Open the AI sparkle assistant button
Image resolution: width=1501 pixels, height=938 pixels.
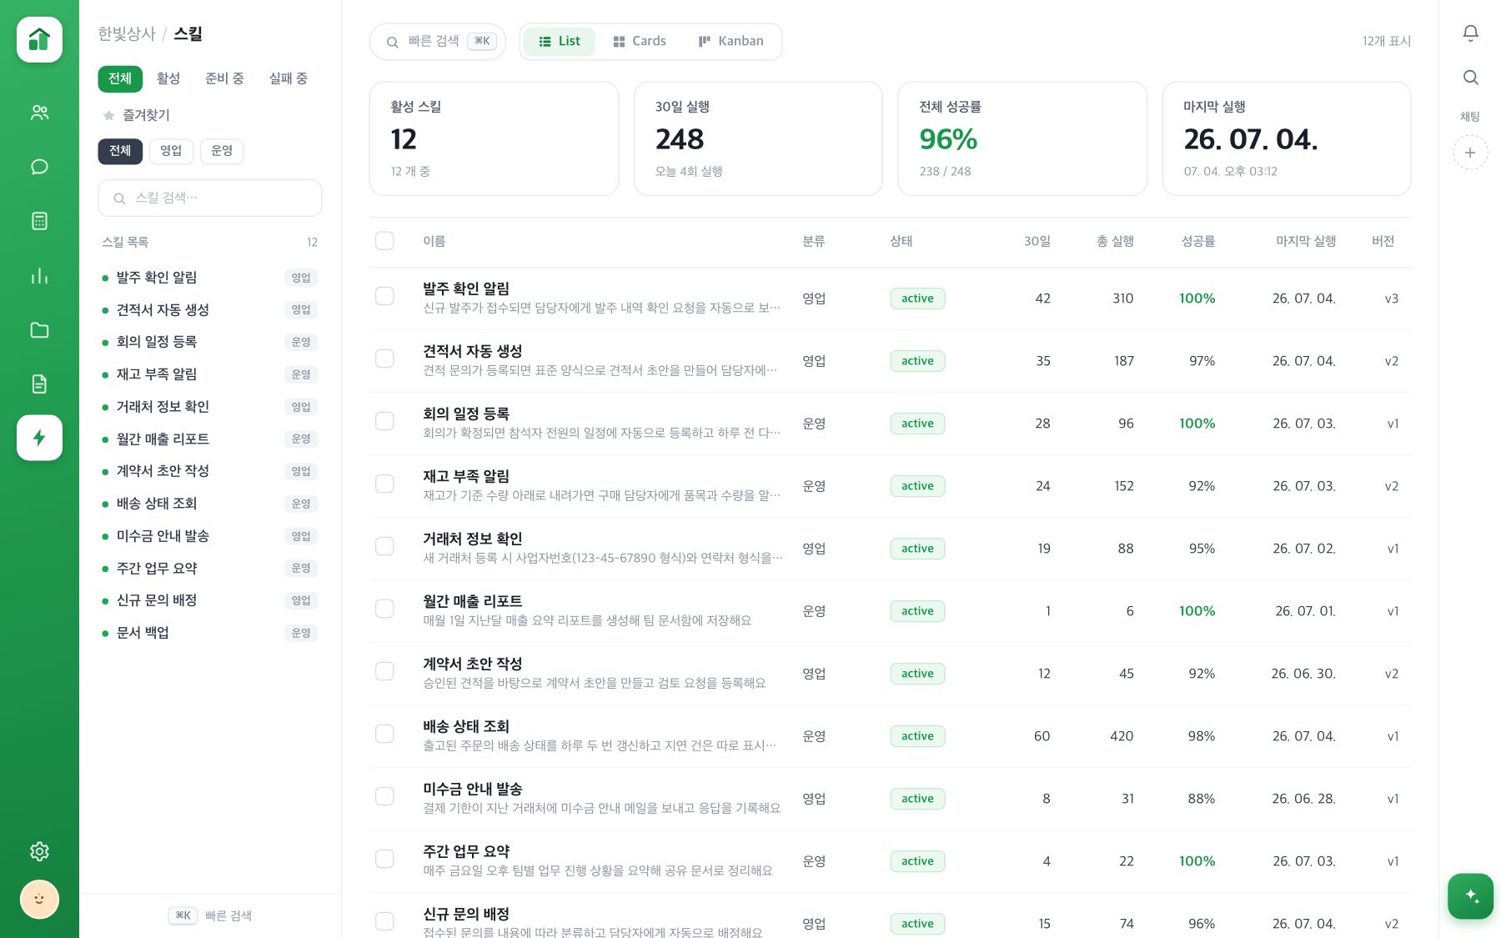coord(1470,896)
